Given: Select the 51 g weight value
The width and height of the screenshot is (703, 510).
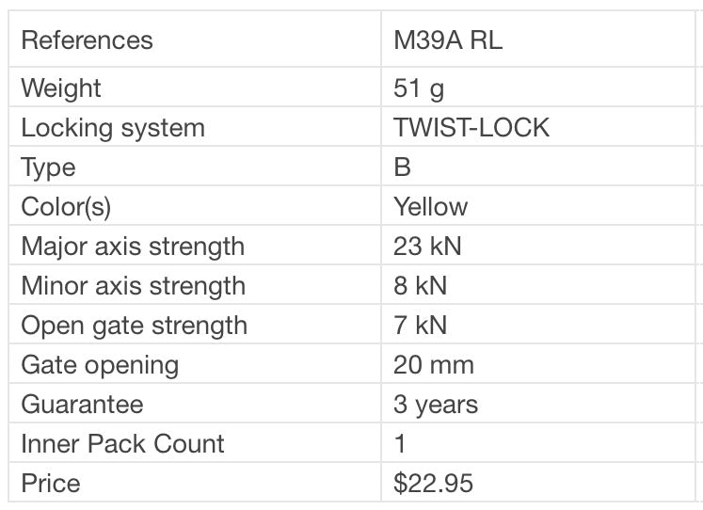Looking at the screenshot, I should (419, 88).
